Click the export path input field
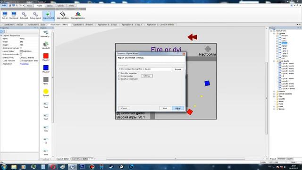 pos(144,69)
